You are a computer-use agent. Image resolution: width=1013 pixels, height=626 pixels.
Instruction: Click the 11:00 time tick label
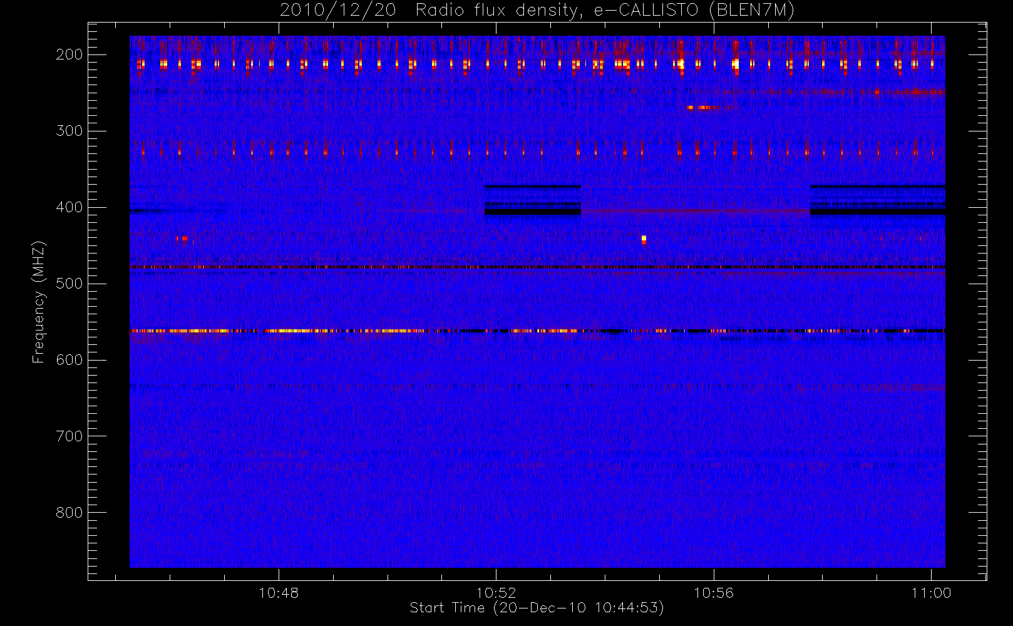931,593
